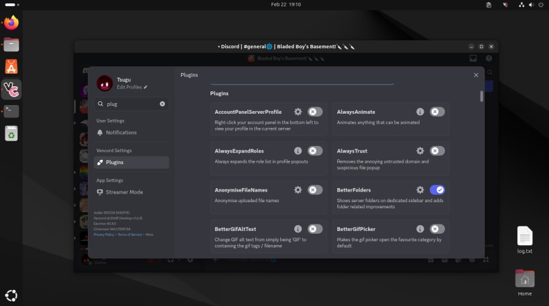Enable the BetterGifPicker plugin

coord(437,229)
